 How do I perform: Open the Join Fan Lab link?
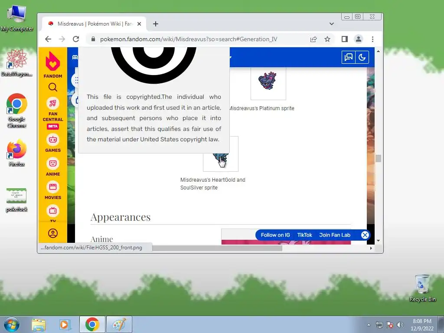[x=335, y=235]
